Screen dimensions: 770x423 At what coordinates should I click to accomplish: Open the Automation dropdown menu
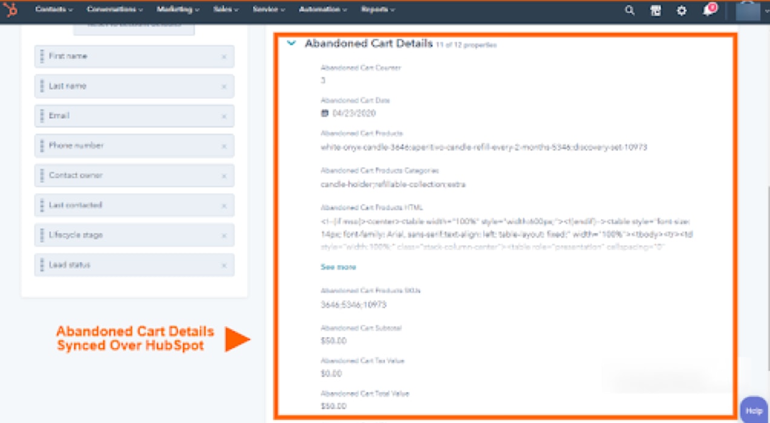(323, 10)
